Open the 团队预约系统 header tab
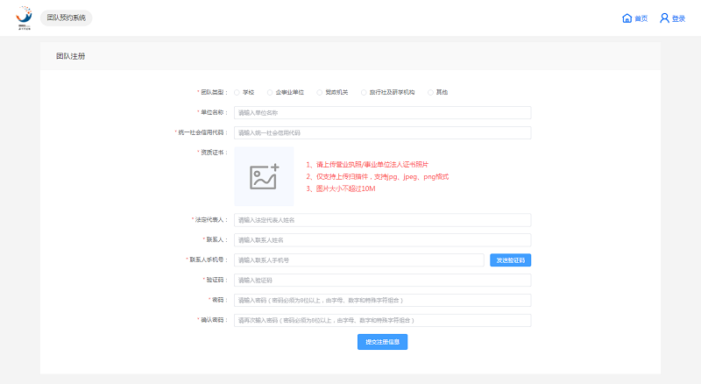The width and height of the screenshot is (701, 384). pyautogui.click(x=67, y=18)
